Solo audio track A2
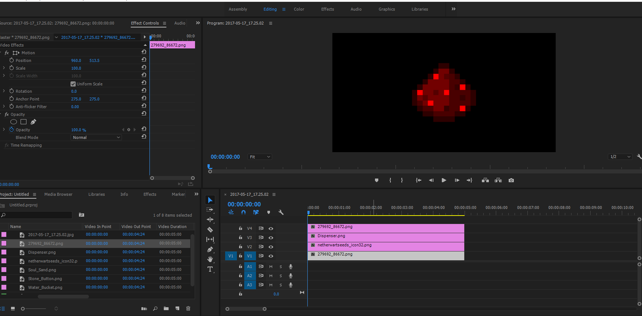642x316 pixels. coord(281,276)
